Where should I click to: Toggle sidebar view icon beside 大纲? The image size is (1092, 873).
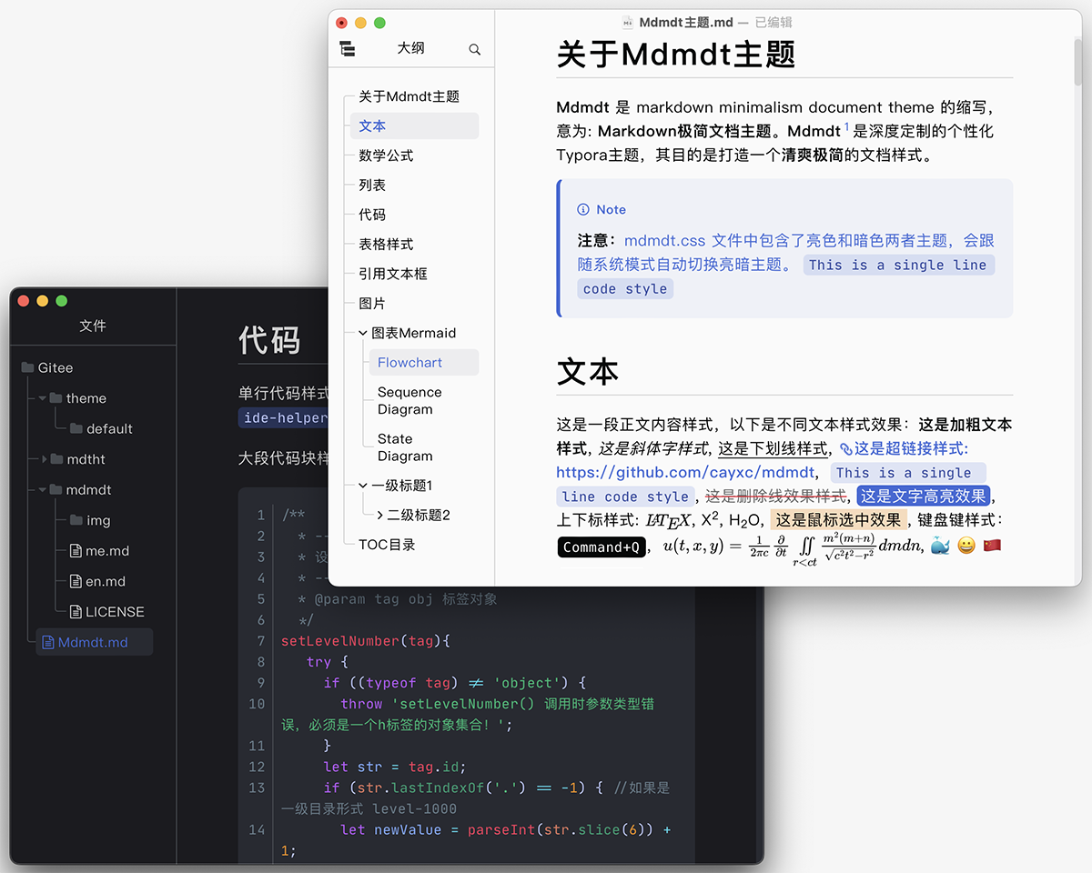click(347, 49)
